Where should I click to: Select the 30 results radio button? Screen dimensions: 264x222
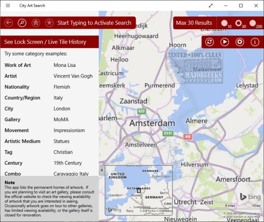[x=238, y=23]
